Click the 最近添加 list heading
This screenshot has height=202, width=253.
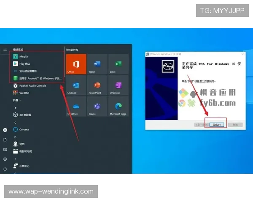[18, 50]
